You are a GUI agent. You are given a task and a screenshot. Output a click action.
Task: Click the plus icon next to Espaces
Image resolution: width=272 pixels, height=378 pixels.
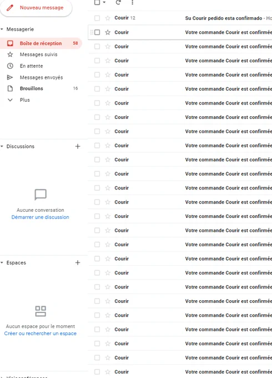pos(78,262)
